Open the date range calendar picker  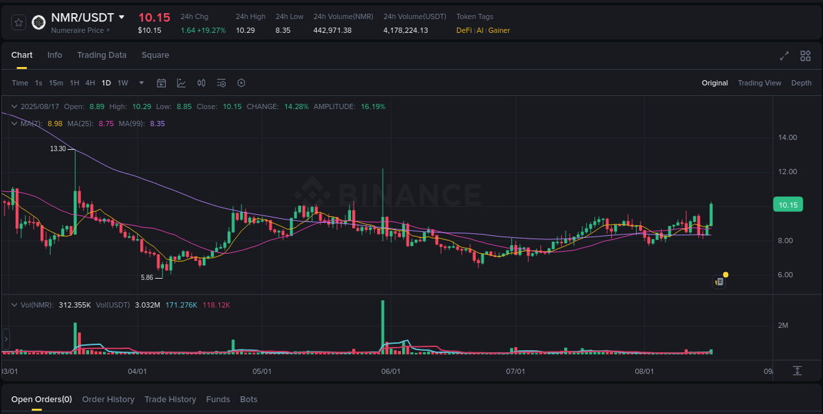(161, 83)
